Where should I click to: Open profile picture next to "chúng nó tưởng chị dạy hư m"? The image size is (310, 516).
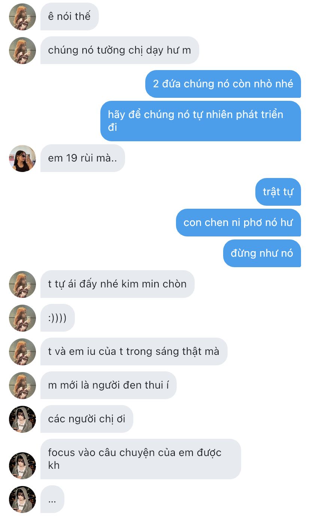(22, 51)
